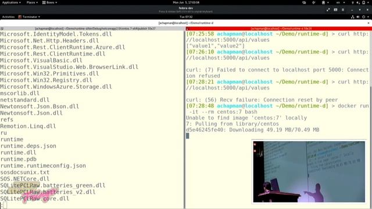Click 'refs' directory entry

pyautogui.click(x=6, y=120)
